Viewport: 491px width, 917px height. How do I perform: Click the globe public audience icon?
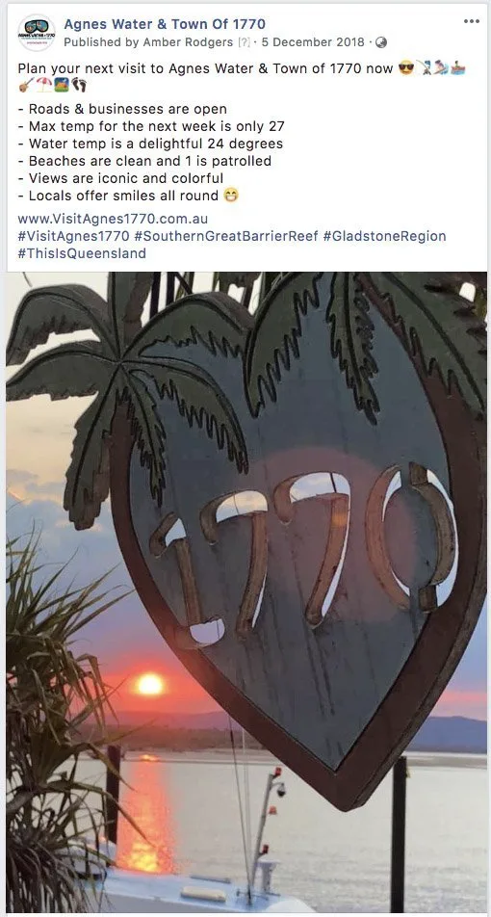point(380,42)
